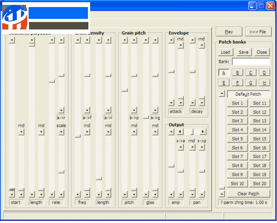
Task: Choose patch Slot 9
Action: pos(237,175)
